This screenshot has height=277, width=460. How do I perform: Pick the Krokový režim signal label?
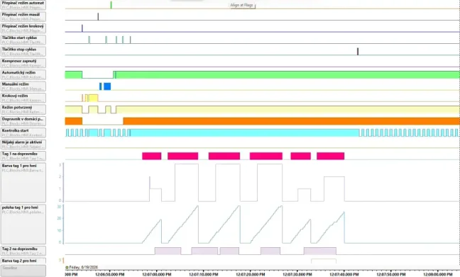(x=23, y=98)
